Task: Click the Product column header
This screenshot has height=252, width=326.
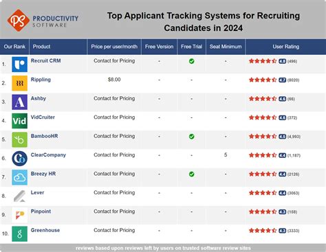Action: point(58,47)
